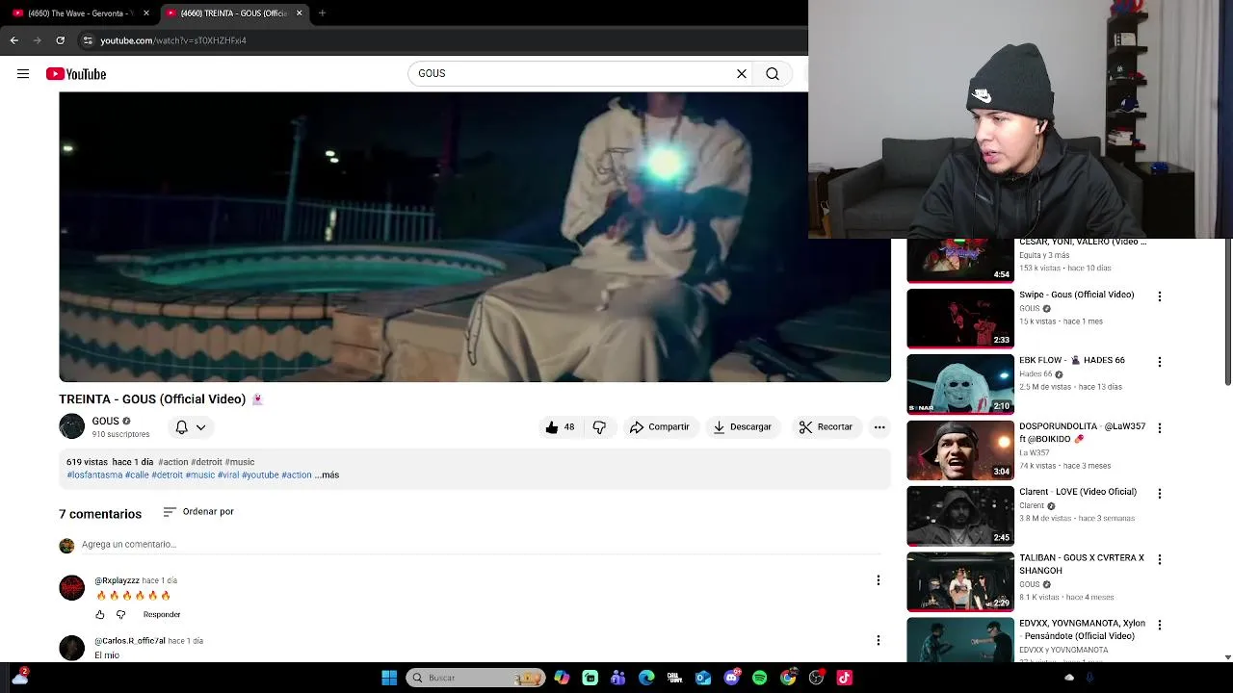1233x693 pixels.
Task: Open the Ordenar por sort dropdown
Action: [x=198, y=511]
